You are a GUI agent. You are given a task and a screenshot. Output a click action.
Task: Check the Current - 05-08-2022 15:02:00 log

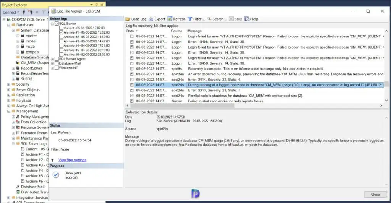pos(61,28)
